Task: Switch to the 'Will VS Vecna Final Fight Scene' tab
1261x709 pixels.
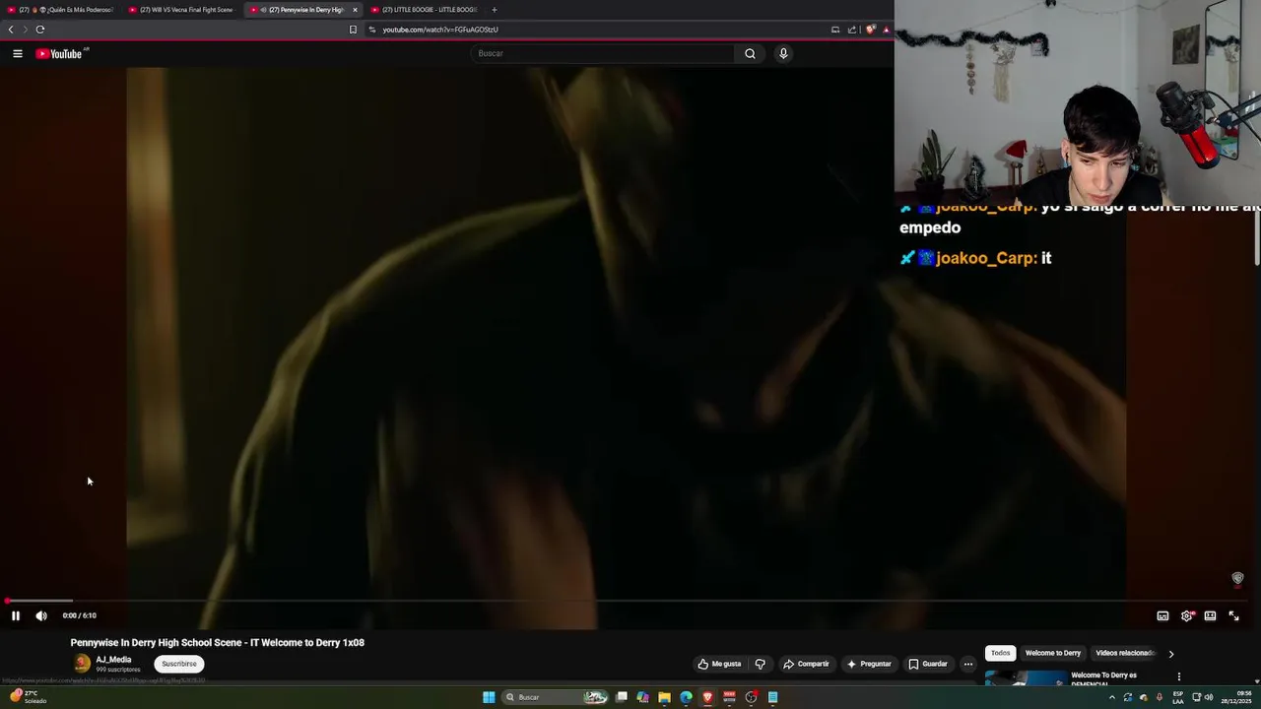Action: coord(181,10)
